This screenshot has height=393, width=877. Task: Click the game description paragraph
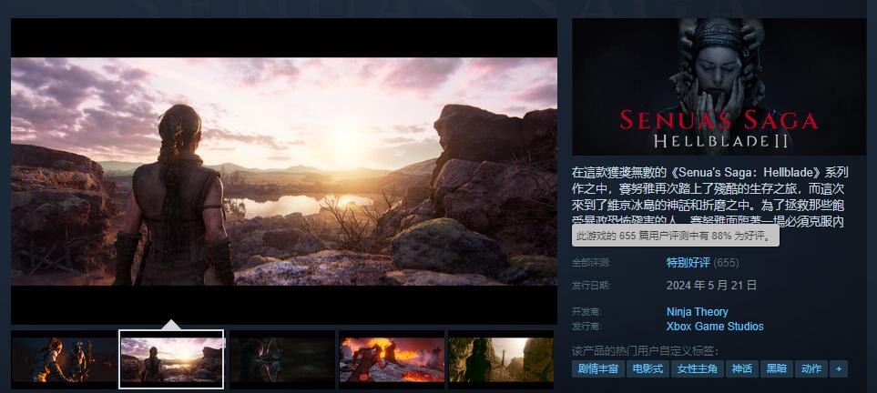coord(710,196)
